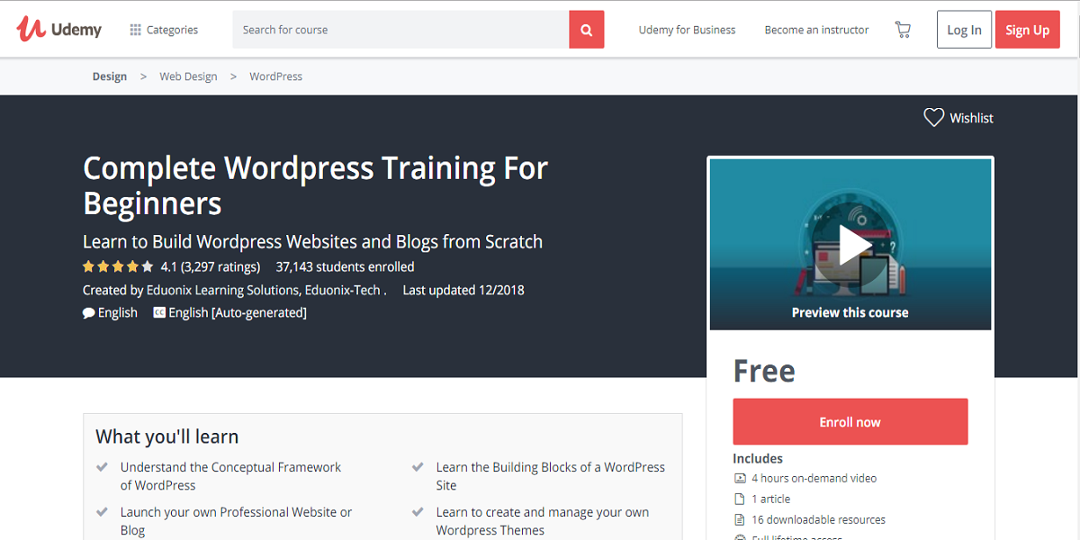This screenshot has width=1080, height=540.
Task: Click the Free price text
Action: (x=764, y=371)
